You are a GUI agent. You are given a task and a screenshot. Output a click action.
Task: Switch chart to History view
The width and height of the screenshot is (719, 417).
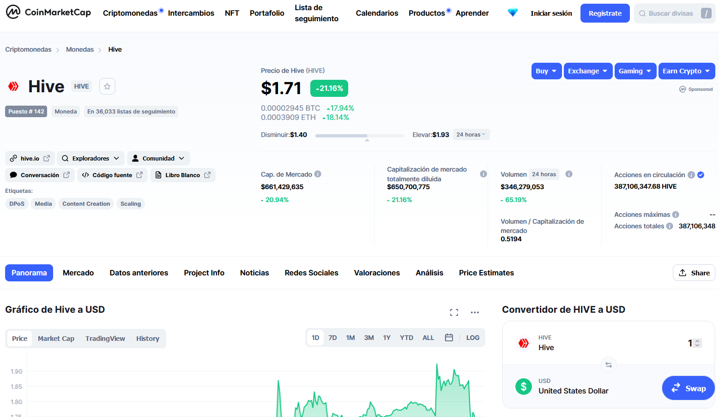pos(148,339)
